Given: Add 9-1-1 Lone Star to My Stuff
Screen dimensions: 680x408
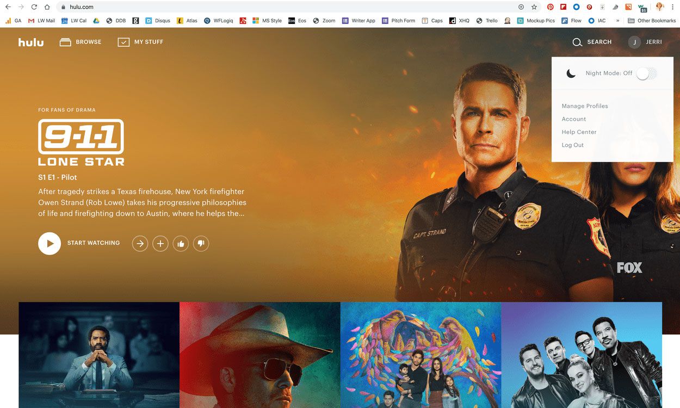Looking at the screenshot, I should pyautogui.click(x=160, y=244).
